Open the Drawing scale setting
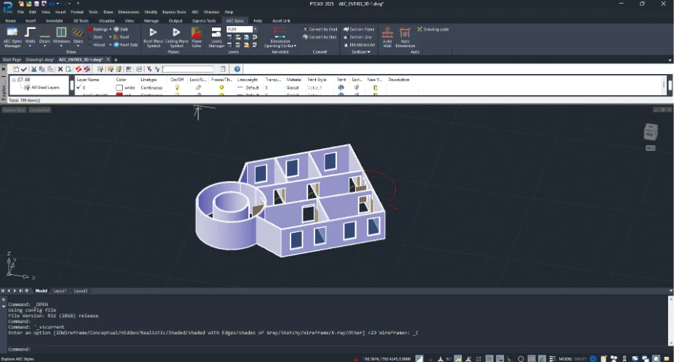 (x=433, y=29)
